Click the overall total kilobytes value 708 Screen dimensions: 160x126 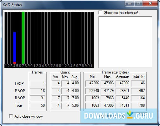click(x=138, y=106)
